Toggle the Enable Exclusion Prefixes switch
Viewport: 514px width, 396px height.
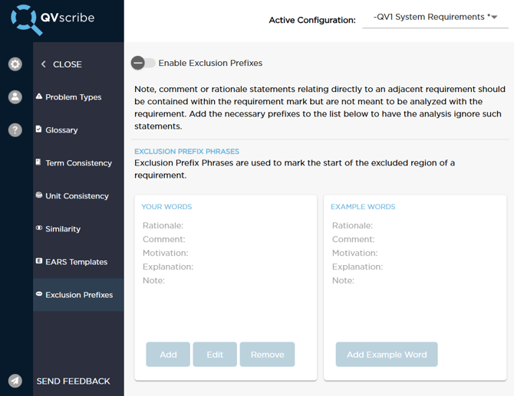click(143, 63)
